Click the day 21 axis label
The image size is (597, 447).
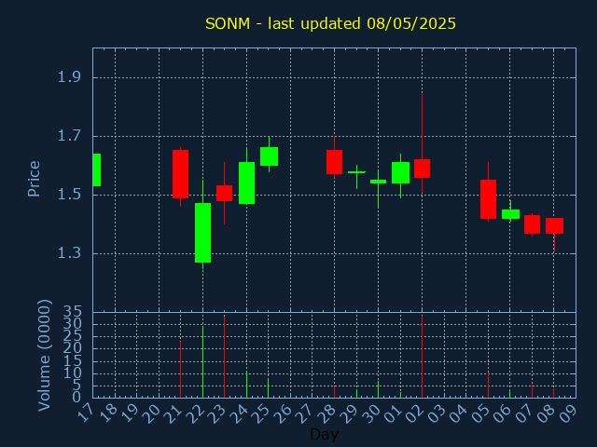pos(174,413)
